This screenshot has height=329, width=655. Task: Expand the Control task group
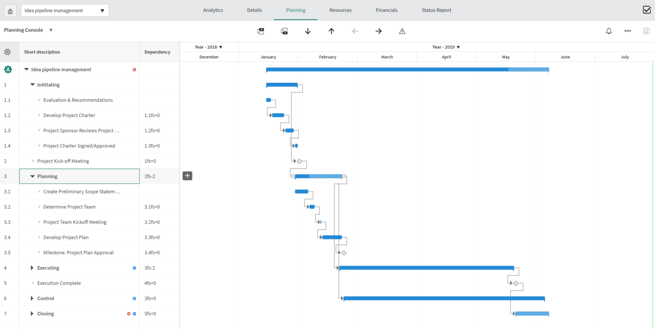(32, 298)
